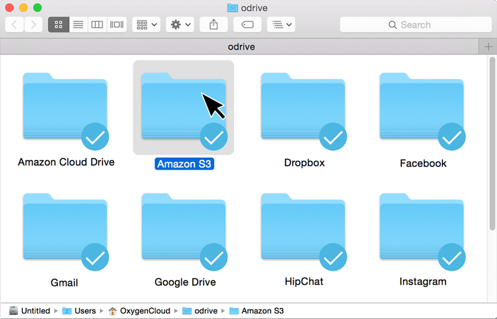Click Untitled disk in path bar
Viewport: 497px width, 319px height.
click(29, 311)
